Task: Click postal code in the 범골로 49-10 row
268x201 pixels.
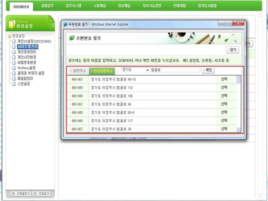Action: point(77,79)
